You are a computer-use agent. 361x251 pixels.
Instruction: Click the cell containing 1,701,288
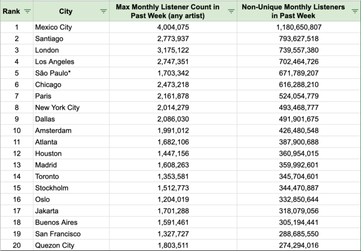coord(173,211)
